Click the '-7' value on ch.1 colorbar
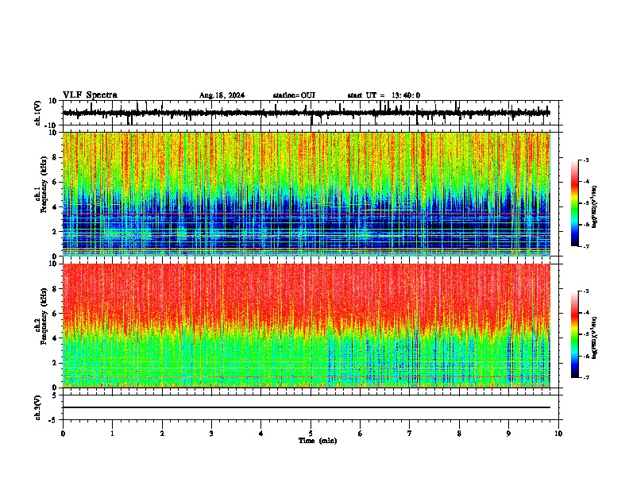The width and height of the screenshot is (629, 486). pos(586,246)
